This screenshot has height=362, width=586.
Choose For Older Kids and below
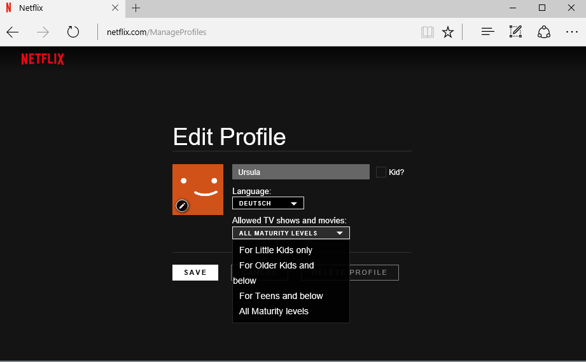(x=276, y=265)
